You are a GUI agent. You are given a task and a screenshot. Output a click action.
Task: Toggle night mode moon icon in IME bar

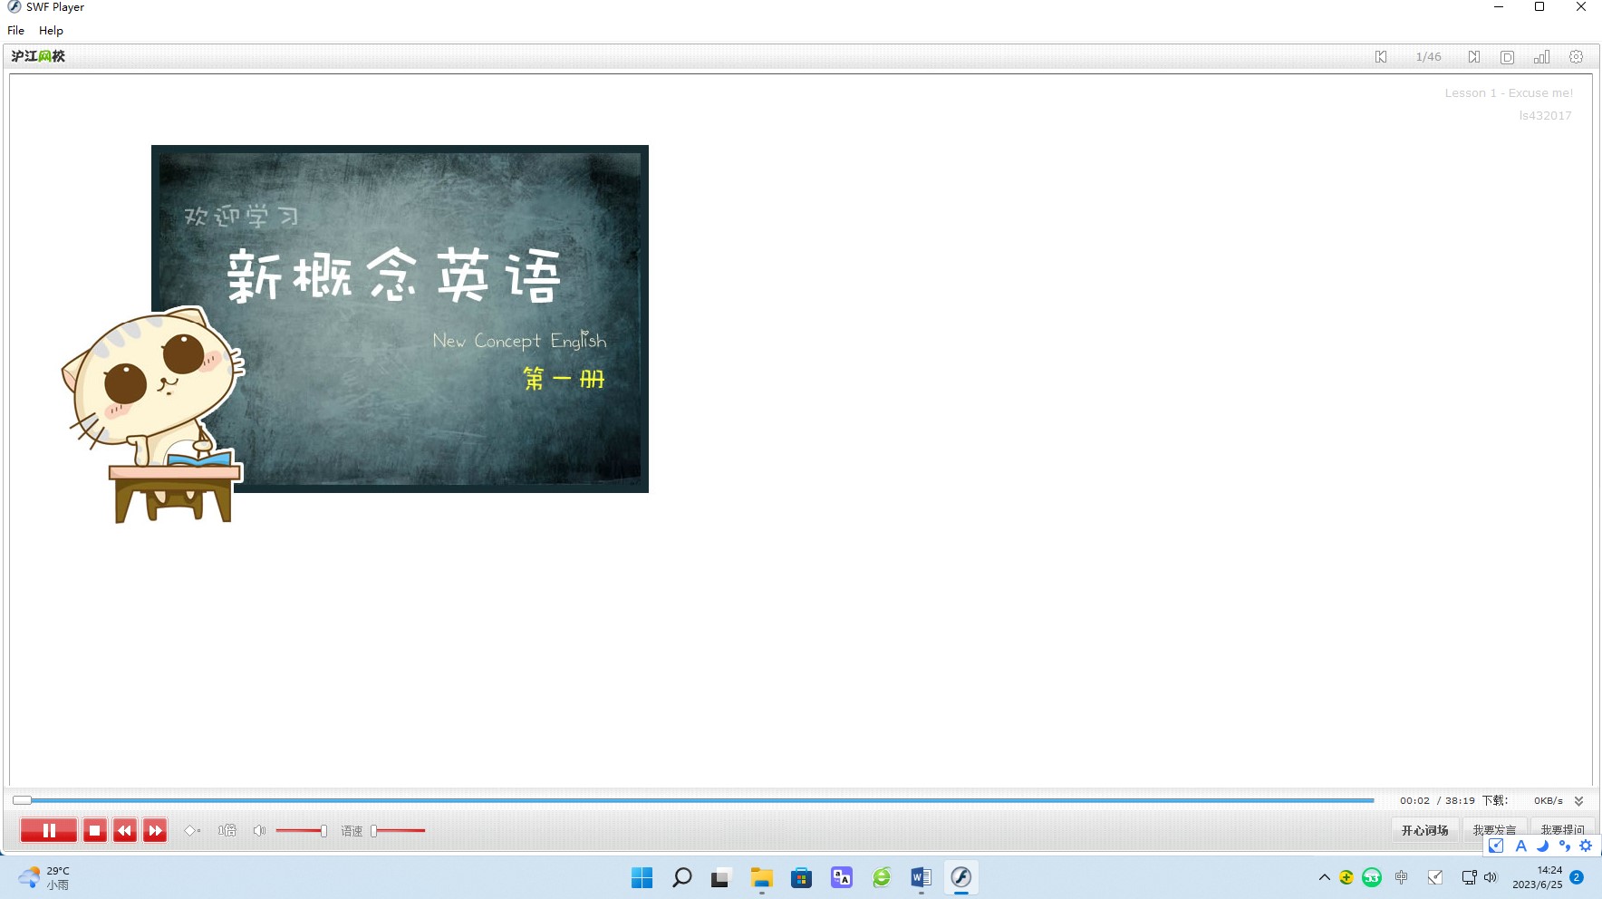(1542, 846)
